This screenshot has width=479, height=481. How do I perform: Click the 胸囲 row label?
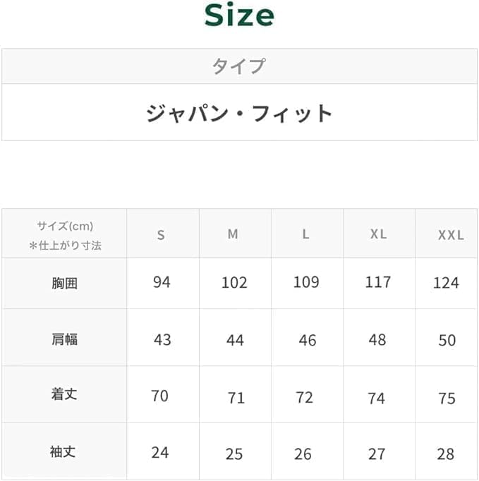point(64,284)
